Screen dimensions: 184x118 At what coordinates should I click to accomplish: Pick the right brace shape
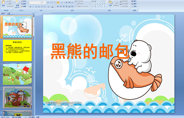coord(104,6)
